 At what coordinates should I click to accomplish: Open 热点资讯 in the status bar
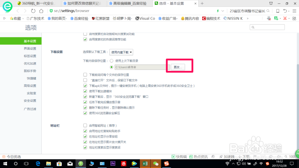pos(198,157)
